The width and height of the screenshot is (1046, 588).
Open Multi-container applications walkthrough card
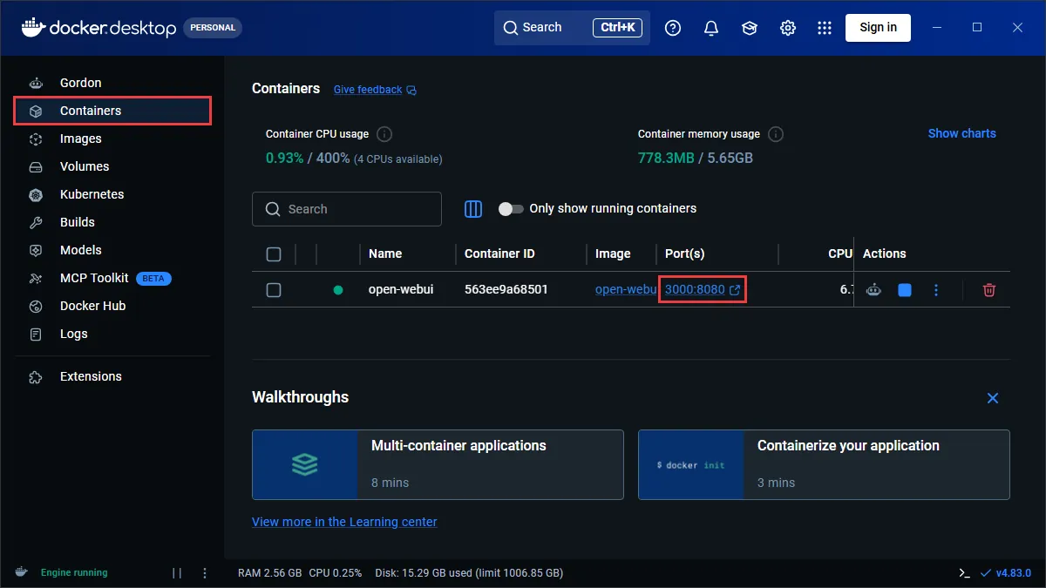click(438, 464)
